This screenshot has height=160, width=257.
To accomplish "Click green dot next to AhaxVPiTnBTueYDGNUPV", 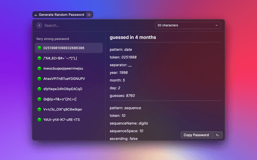I will pos(39,79).
